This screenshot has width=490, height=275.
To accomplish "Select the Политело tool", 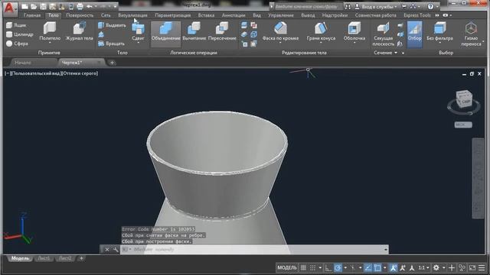I will coord(50,31).
